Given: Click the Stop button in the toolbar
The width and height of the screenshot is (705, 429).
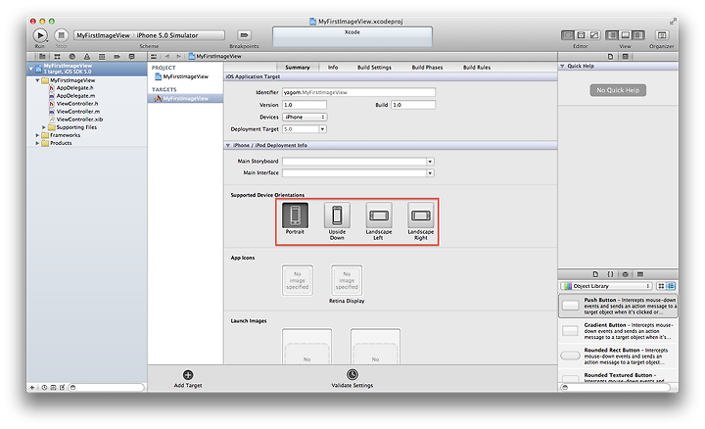Looking at the screenshot, I should pyautogui.click(x=62, y=35).
